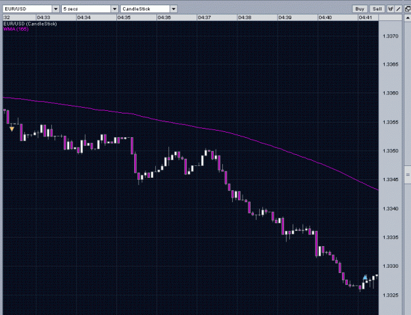Click the scrollbar up arrow
This screenshot has width=411, height=315.
pos(408,18)
